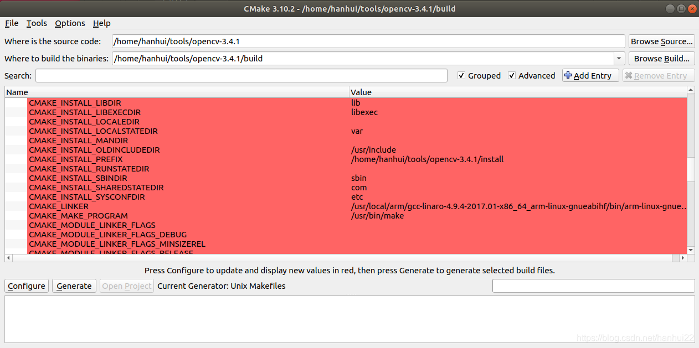The height and width of the screenshot is (348, 699).
Task: Uncheck the Grouped checkbox
Action: (x=461, y=75)
